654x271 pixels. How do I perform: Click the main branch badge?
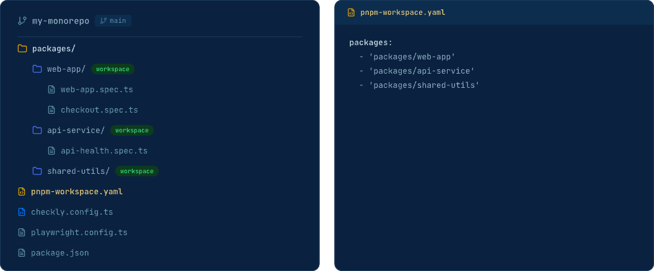click(x=113, y=20)
